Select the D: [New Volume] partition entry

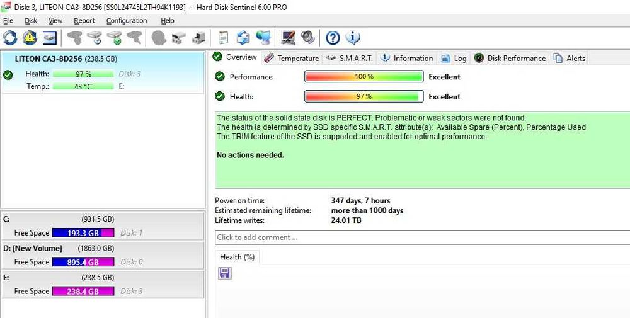click(103, 256)
